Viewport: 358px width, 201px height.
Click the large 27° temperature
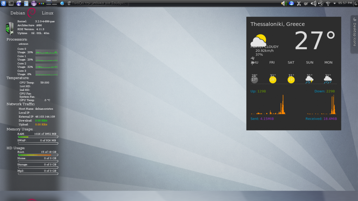315,41
